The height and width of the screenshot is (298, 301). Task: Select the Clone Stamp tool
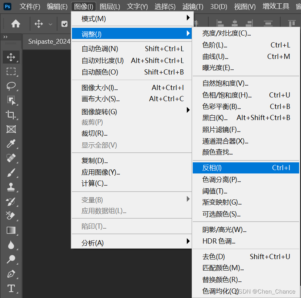(x=11, y=187)
